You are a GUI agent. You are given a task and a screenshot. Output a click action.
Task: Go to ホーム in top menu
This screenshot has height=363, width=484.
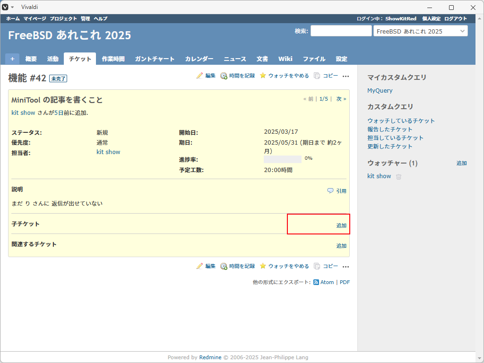[x=13, y=18]
